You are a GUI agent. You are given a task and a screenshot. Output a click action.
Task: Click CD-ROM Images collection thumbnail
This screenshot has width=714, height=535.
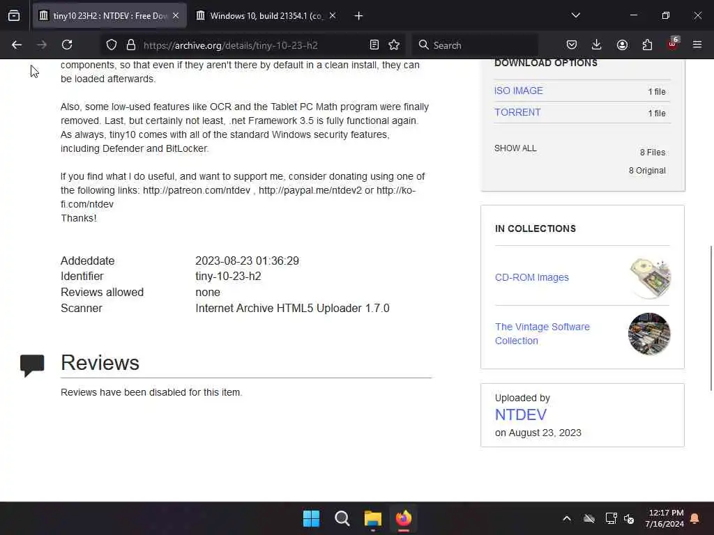650,278
